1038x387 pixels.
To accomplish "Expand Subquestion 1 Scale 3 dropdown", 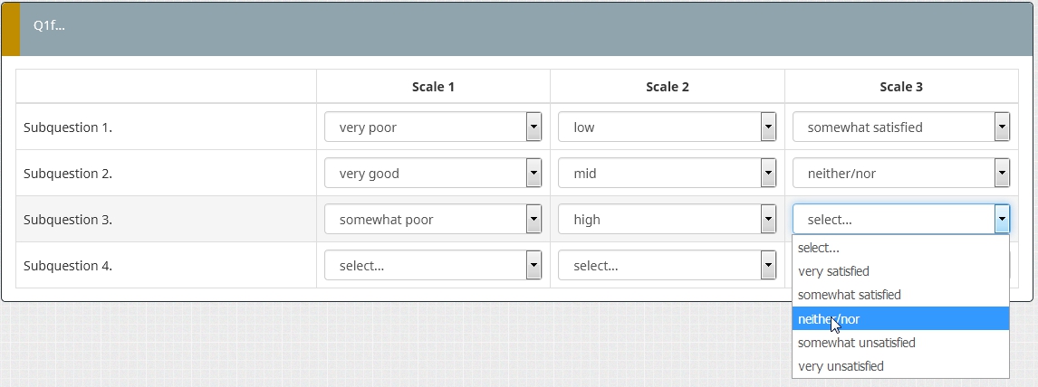I will [900, 127].
